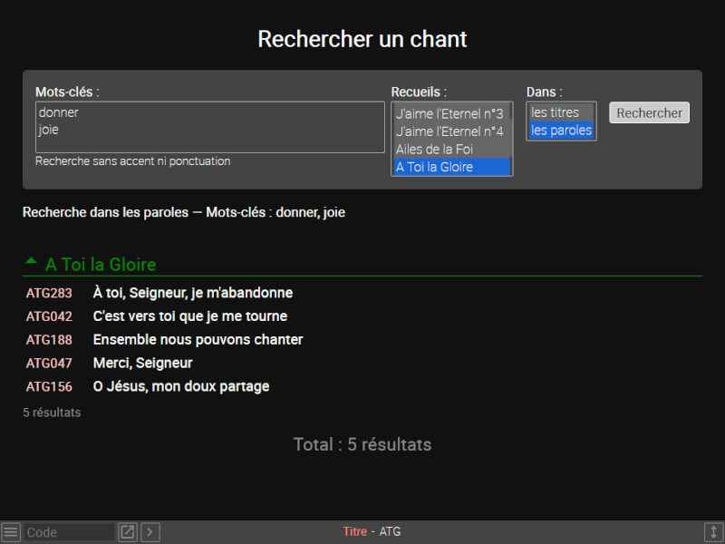The width and height of the screenshot is (725, 544).
Task: Click 'Titre' sort label in bottom bar
Action: click(x=354, y=531)
